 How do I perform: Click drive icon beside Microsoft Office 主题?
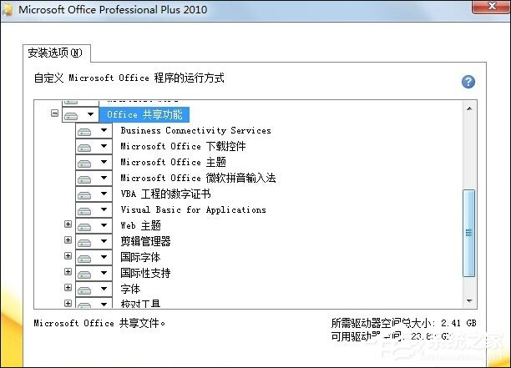[x=84, y=163]
